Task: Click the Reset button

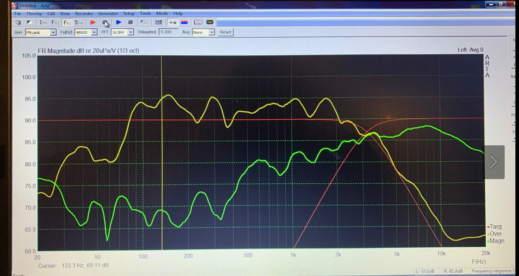Action: click(x=225, y=32)
